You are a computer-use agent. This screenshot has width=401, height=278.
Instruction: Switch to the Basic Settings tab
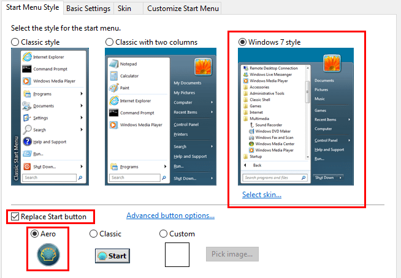pos(88,9)
